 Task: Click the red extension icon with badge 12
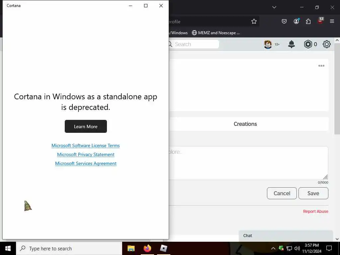click(x=320, y=21)
